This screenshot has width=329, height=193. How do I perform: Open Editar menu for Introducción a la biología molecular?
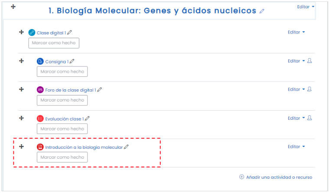click(296, 147)
